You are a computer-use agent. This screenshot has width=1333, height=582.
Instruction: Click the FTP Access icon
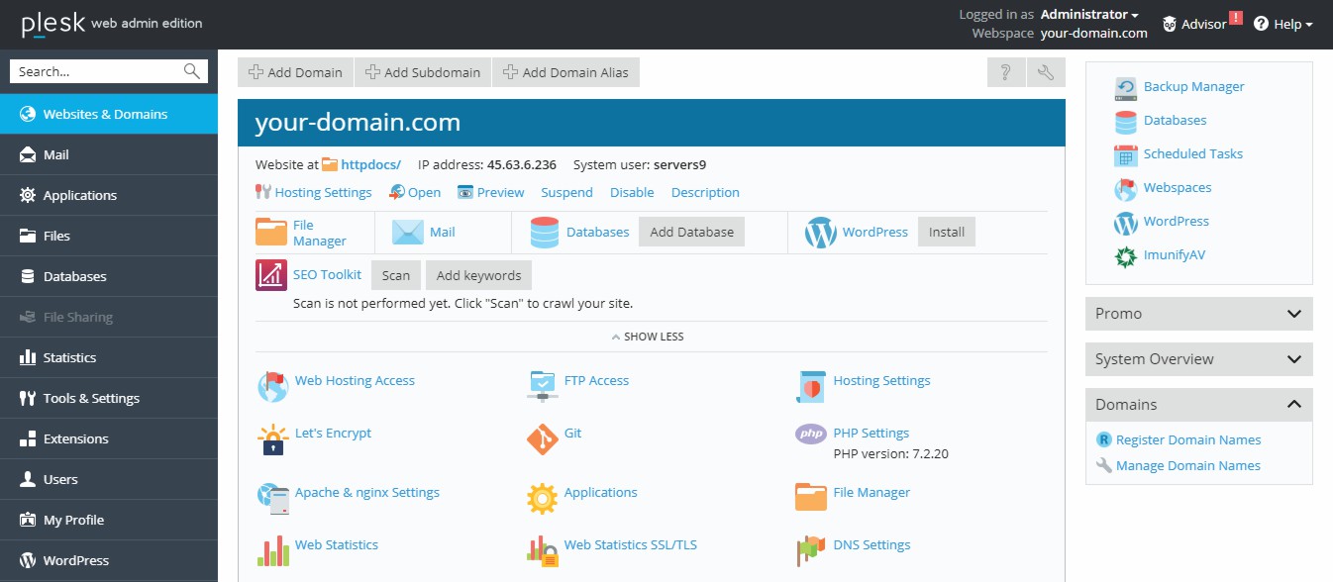(x=542, y=387)
